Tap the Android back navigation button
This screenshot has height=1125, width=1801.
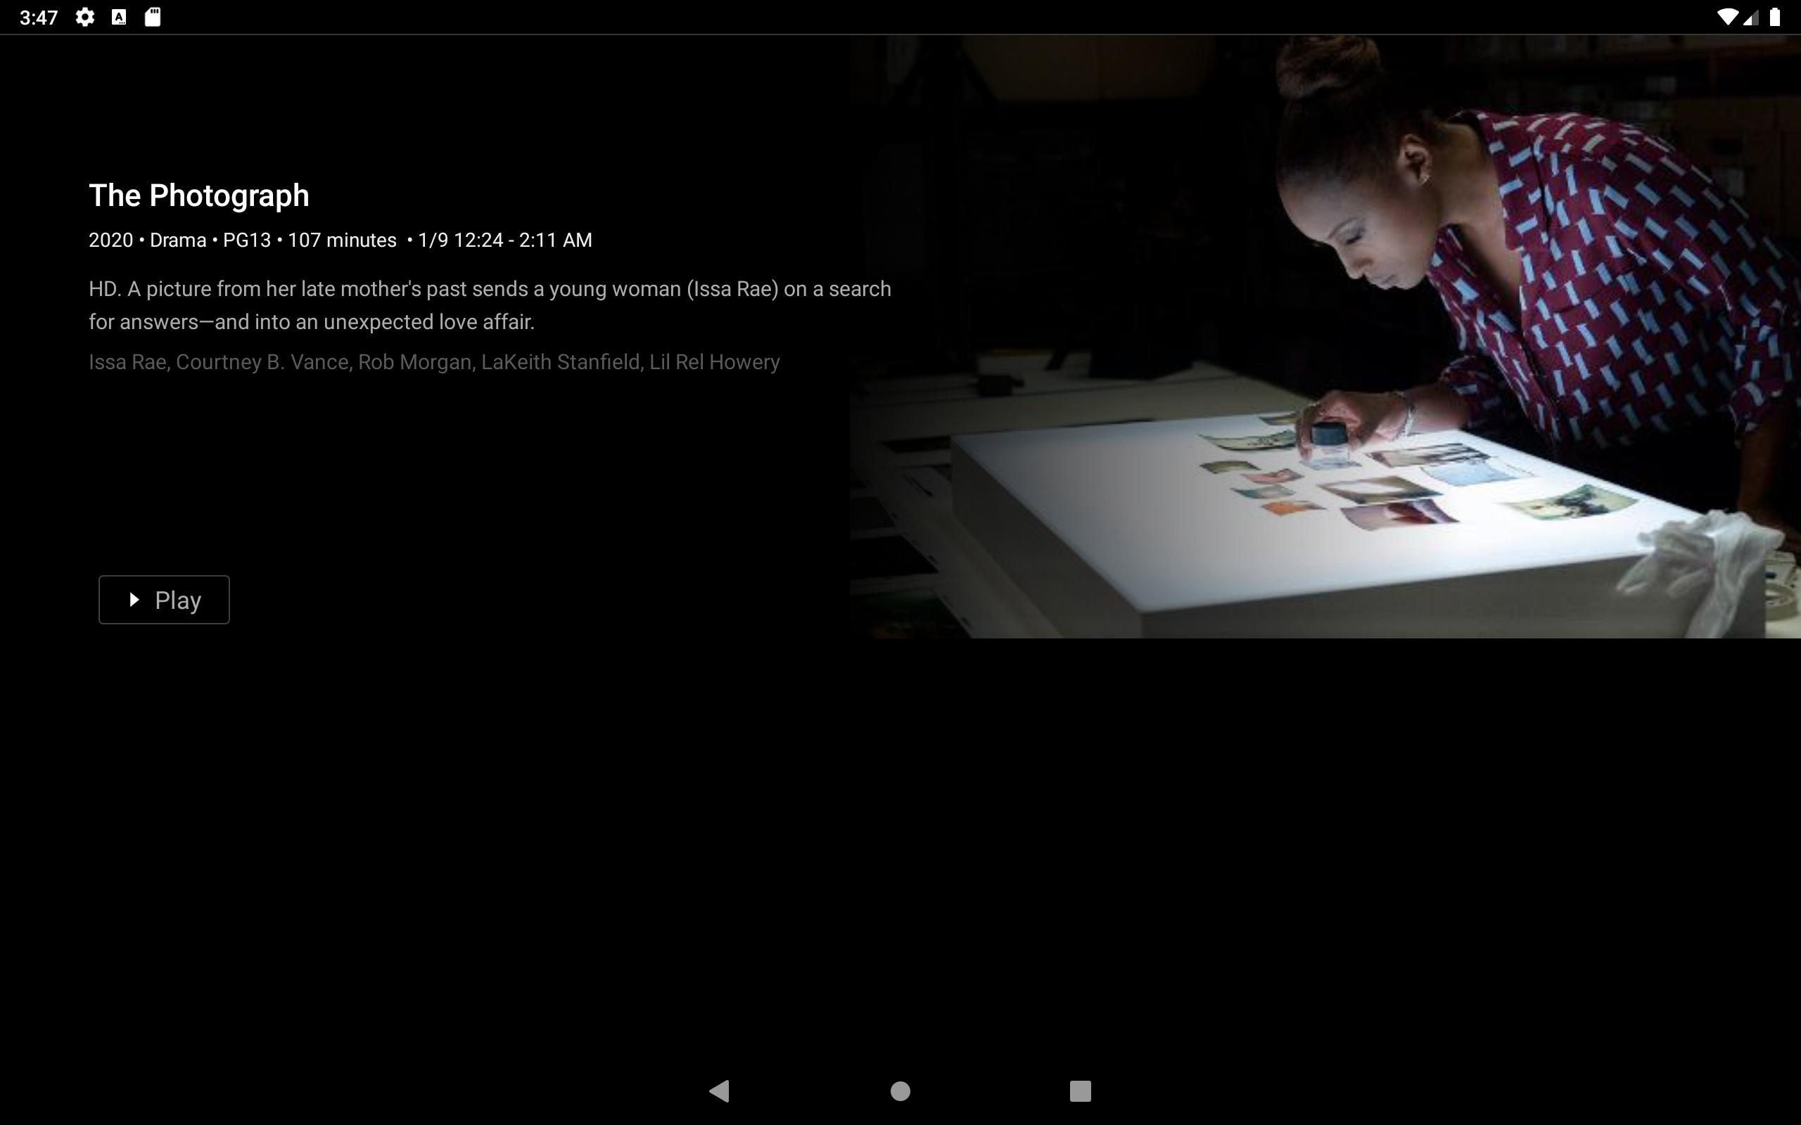pos(720,1091)
